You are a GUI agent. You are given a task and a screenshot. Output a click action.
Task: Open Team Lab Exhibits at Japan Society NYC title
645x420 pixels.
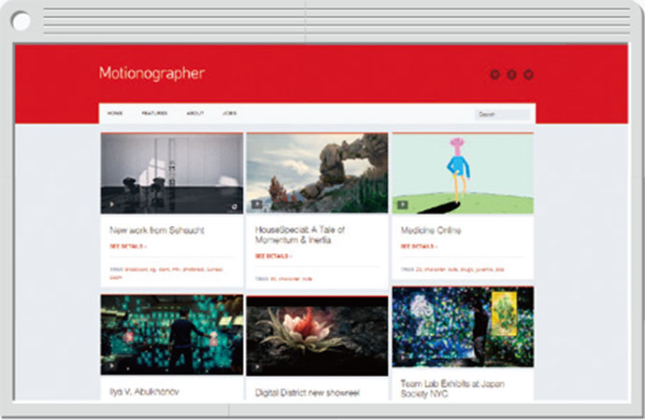click(452, 388)
